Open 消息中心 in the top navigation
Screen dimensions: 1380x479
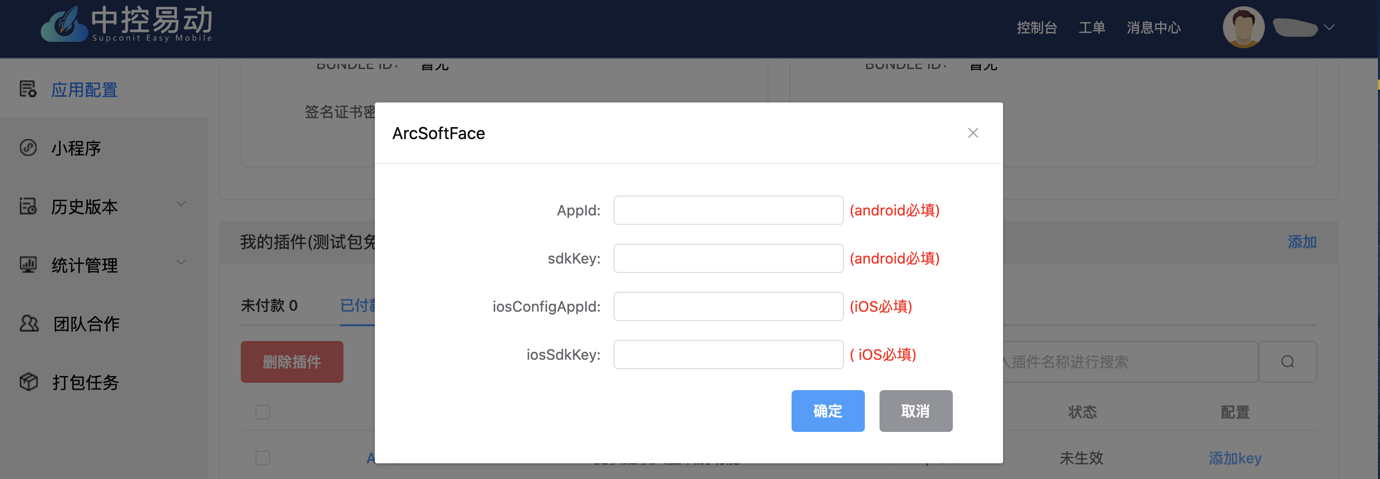click(1153, 27)
